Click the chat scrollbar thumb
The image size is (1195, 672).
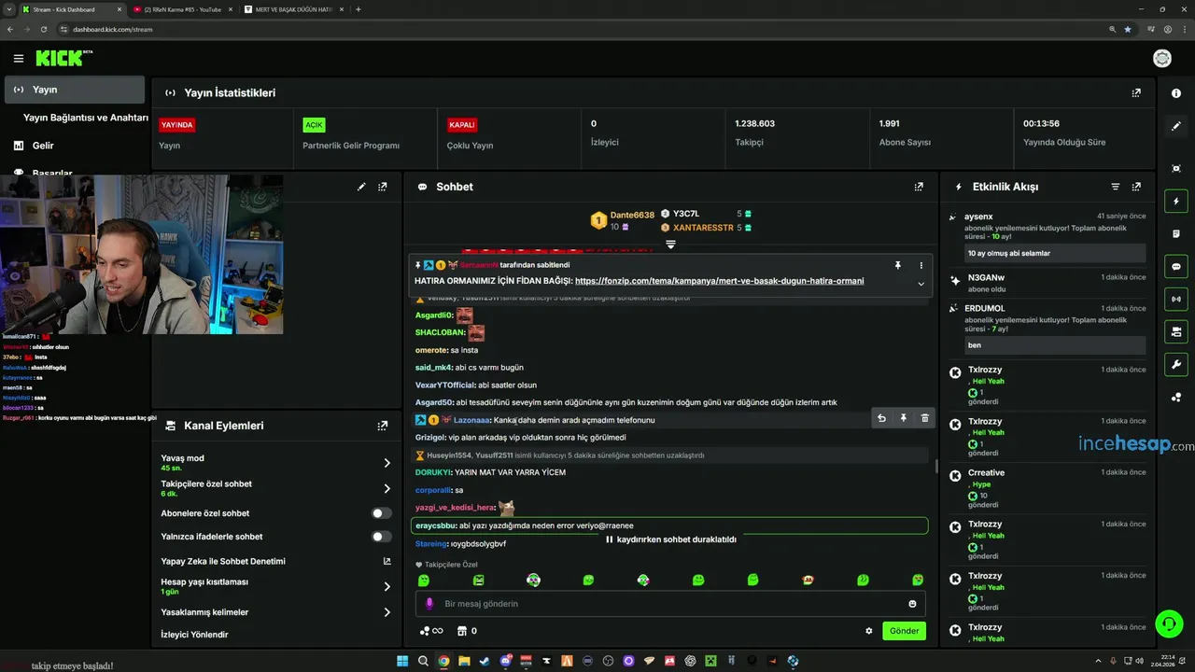[936, 467]
